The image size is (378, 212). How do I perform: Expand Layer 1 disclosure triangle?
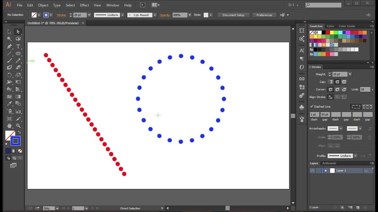(326, 170)
